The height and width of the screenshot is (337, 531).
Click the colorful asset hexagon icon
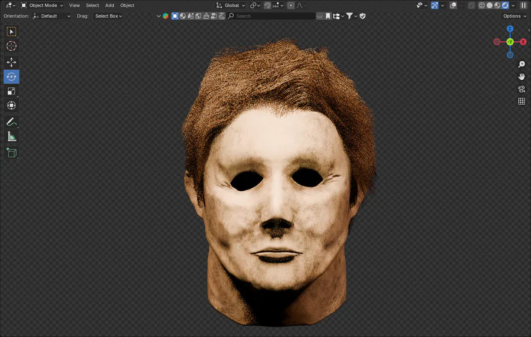pyautogui.click(x=166, y=16)
